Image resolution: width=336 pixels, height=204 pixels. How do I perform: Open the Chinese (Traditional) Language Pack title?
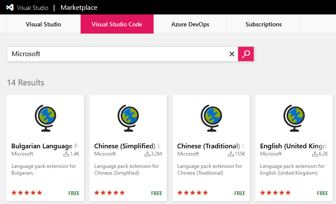point(211,146)
